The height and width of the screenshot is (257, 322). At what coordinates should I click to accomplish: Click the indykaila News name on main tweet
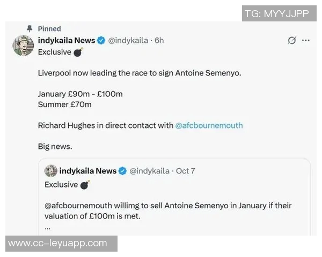coord(67,41)
